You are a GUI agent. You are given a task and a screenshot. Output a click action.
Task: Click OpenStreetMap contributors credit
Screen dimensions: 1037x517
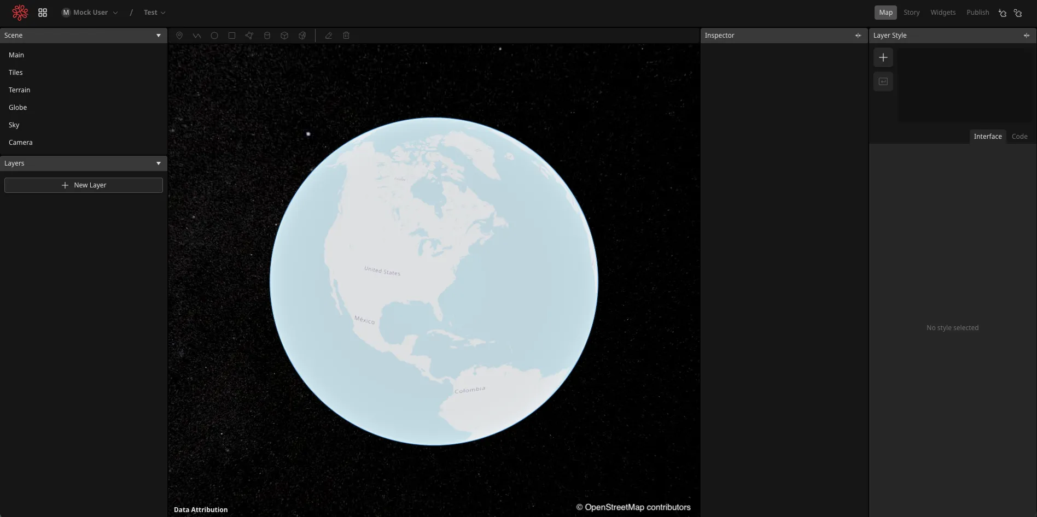coord(633,507)
